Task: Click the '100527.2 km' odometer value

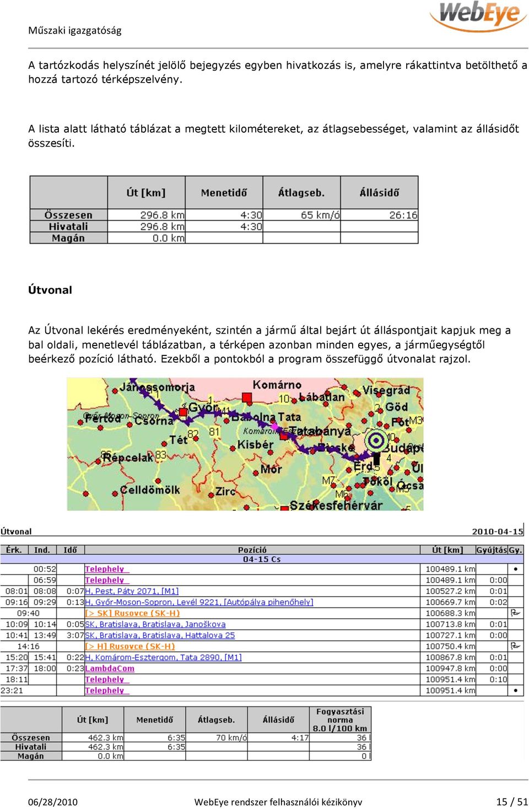Action: tap(450, 591)
